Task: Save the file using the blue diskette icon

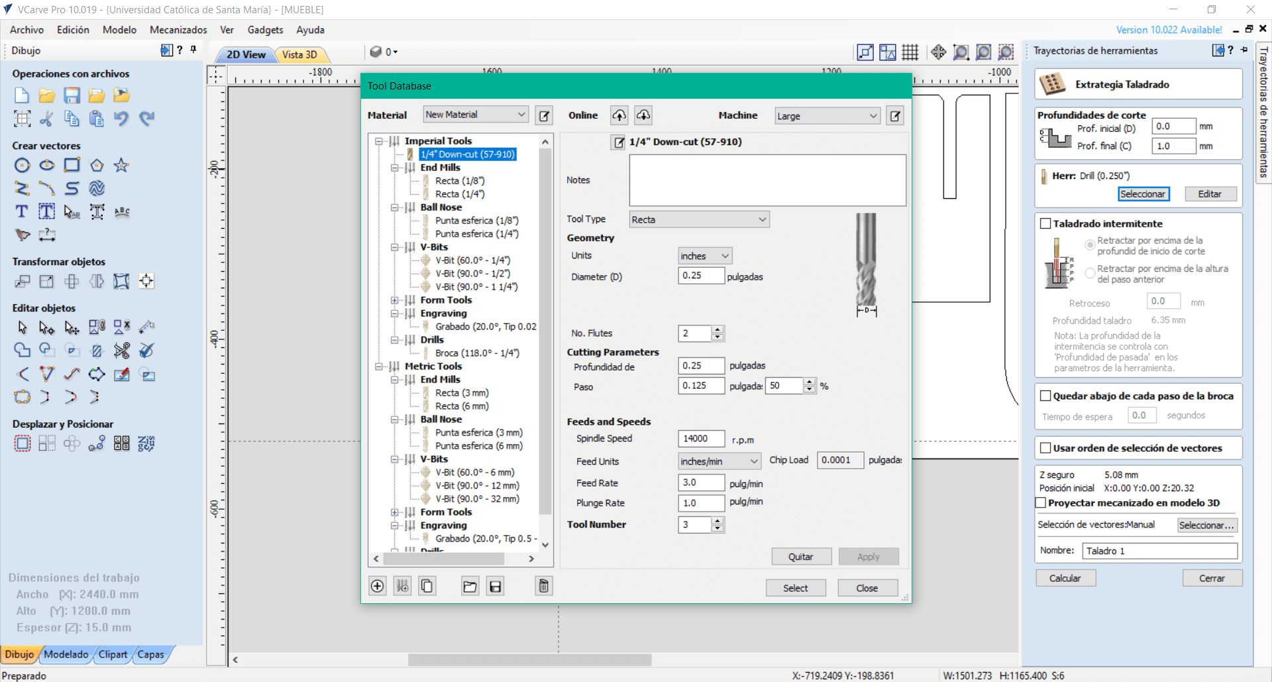Action: click(x=72, y=95)
